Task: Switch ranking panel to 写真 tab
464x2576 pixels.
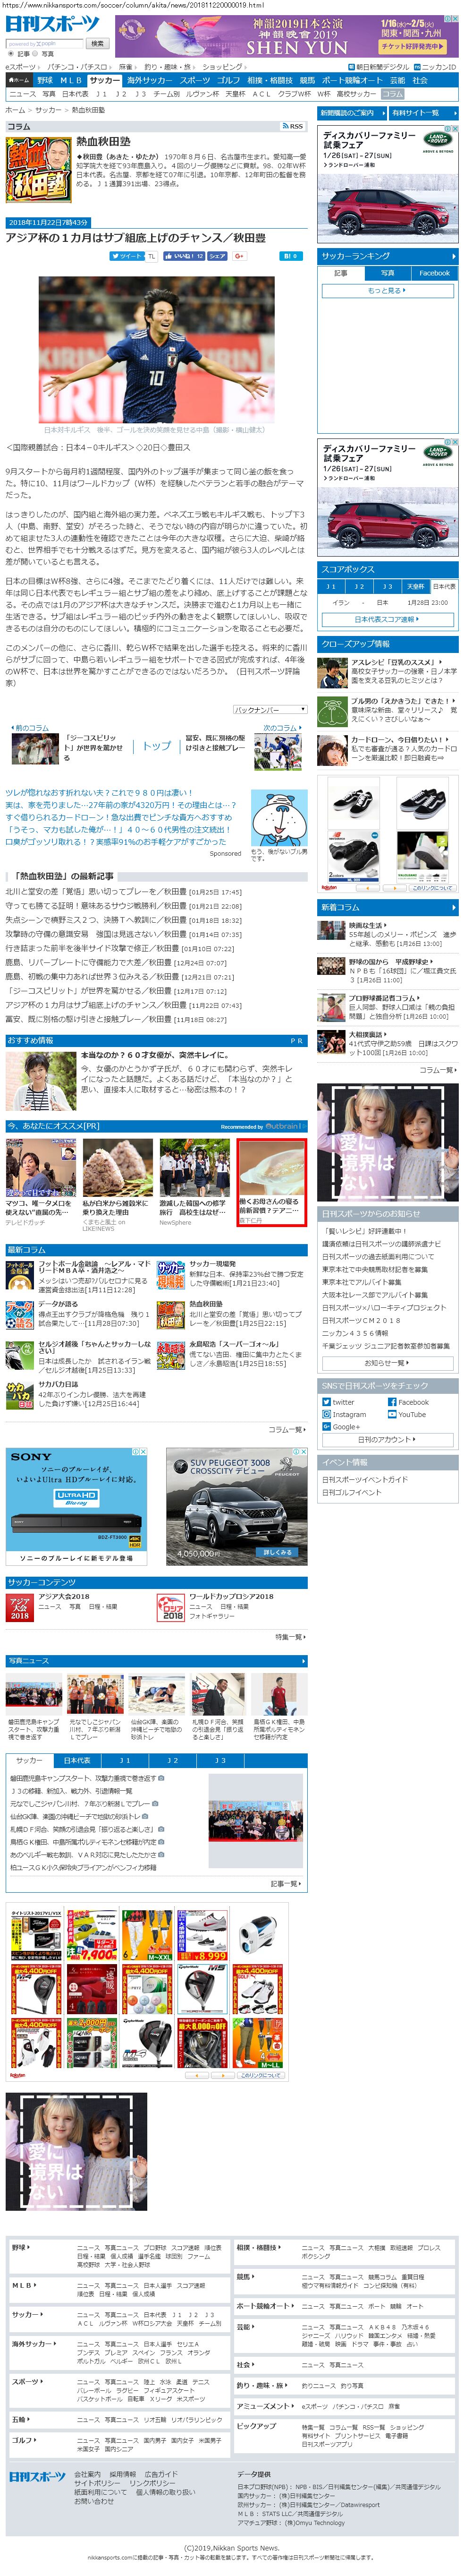Action: tap(387, 272)
